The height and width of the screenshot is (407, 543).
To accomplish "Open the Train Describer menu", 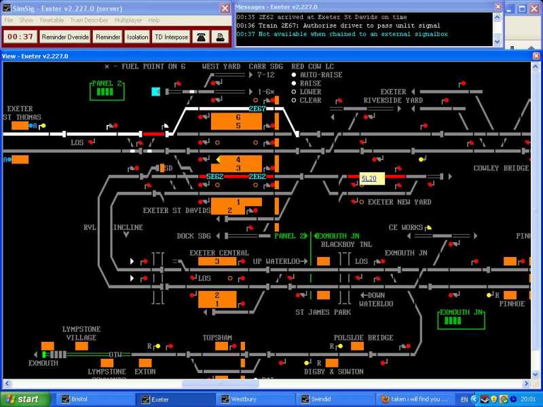I will point(89,20).
